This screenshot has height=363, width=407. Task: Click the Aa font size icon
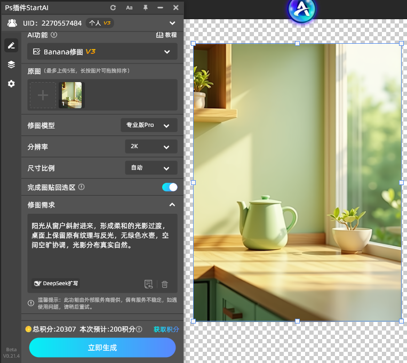pyautogui.click(x=129, y=8)
